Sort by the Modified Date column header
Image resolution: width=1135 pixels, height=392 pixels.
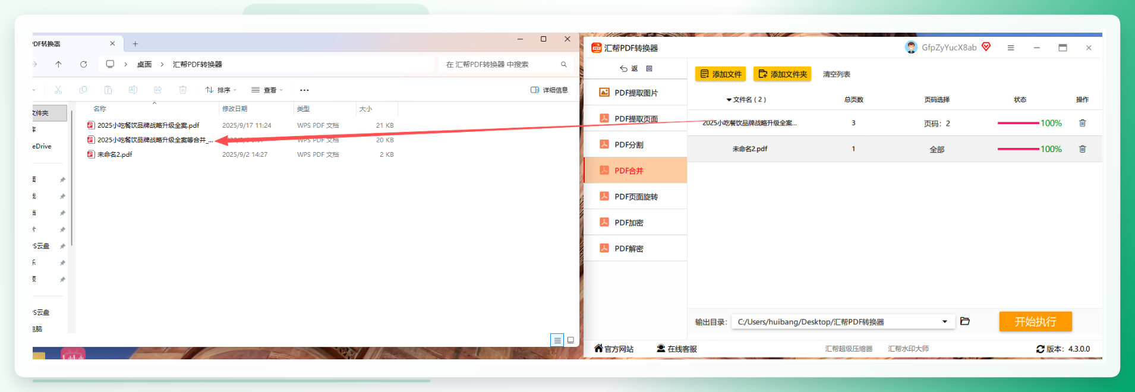point(256,109)
